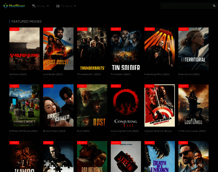The height and width of the screenshot is (172, 218).
Task: Open the Rust movie poster
Action: [x=92, y=105]
